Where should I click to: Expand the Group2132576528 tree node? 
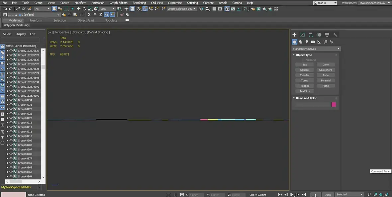coord(7,55)
